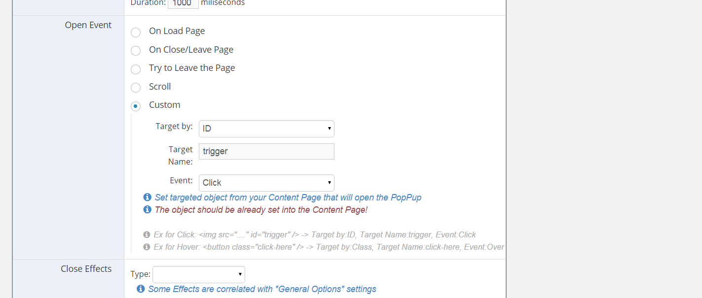Viewport: 702px width, 298px height.
Task: Open the Close Effects Type dropdown
Action: (x=199, y=274)
